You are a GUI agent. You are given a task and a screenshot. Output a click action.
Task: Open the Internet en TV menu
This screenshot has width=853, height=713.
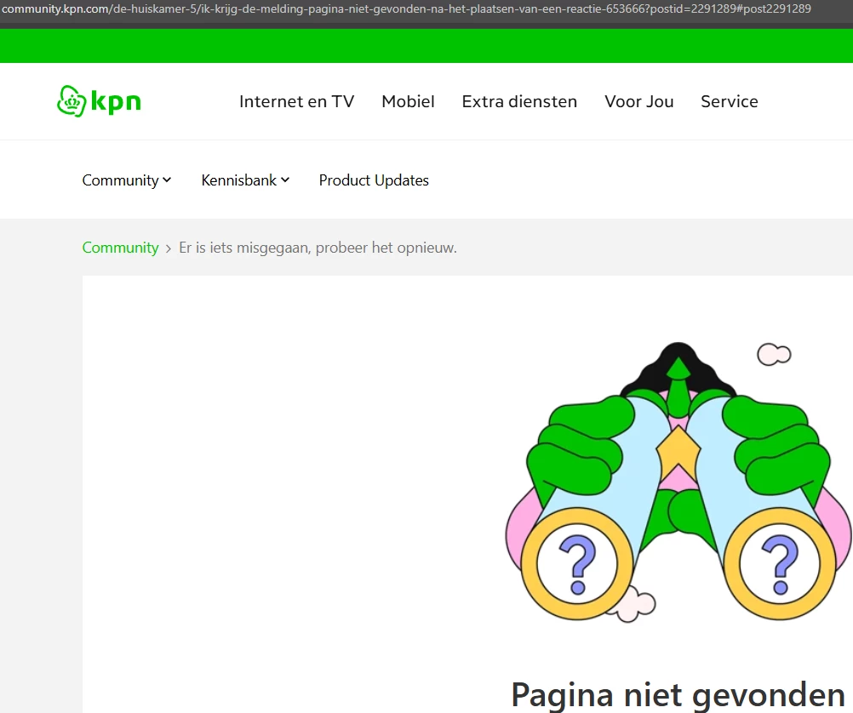[x=296, y=102]
